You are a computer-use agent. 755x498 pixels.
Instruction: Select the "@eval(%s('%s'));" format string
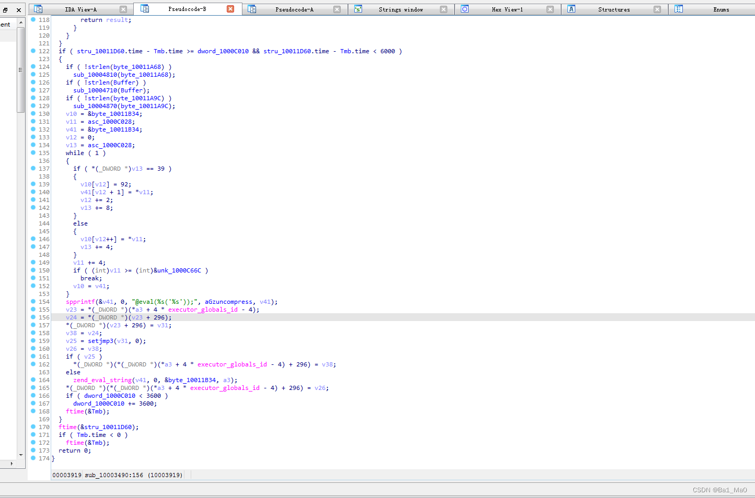pos(165,302)
